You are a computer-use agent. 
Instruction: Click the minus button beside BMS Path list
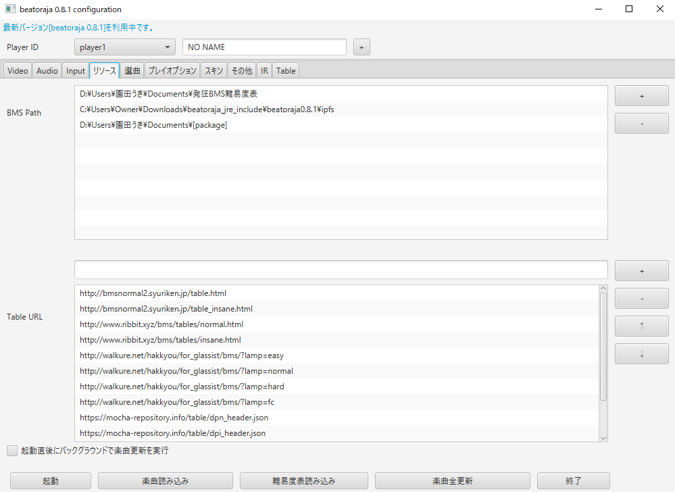[x=641, y=124]
